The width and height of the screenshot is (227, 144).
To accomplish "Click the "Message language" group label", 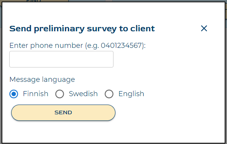I will click(x=42, y=80).
